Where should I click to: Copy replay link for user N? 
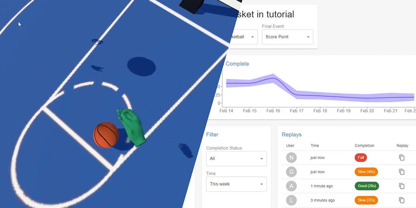[402, 158]
